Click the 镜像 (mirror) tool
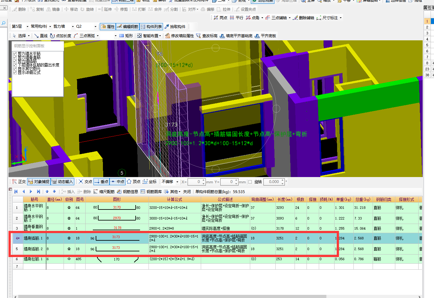The height and width of the screenshot is (298, 434). (53, 9)
